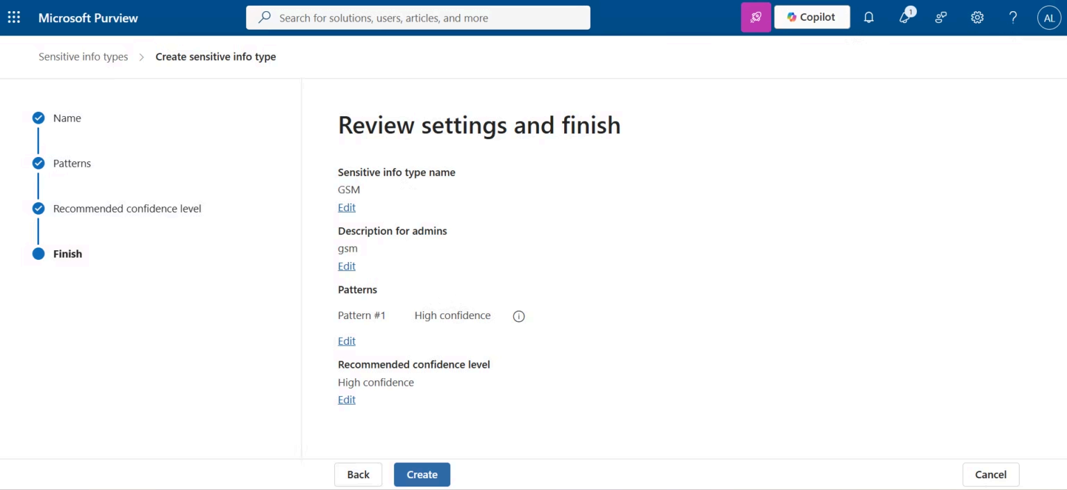Edit the Description for admins
The height and width of the screenshot is (490, 1067).
pyautogui.click(x=347, y=266)
